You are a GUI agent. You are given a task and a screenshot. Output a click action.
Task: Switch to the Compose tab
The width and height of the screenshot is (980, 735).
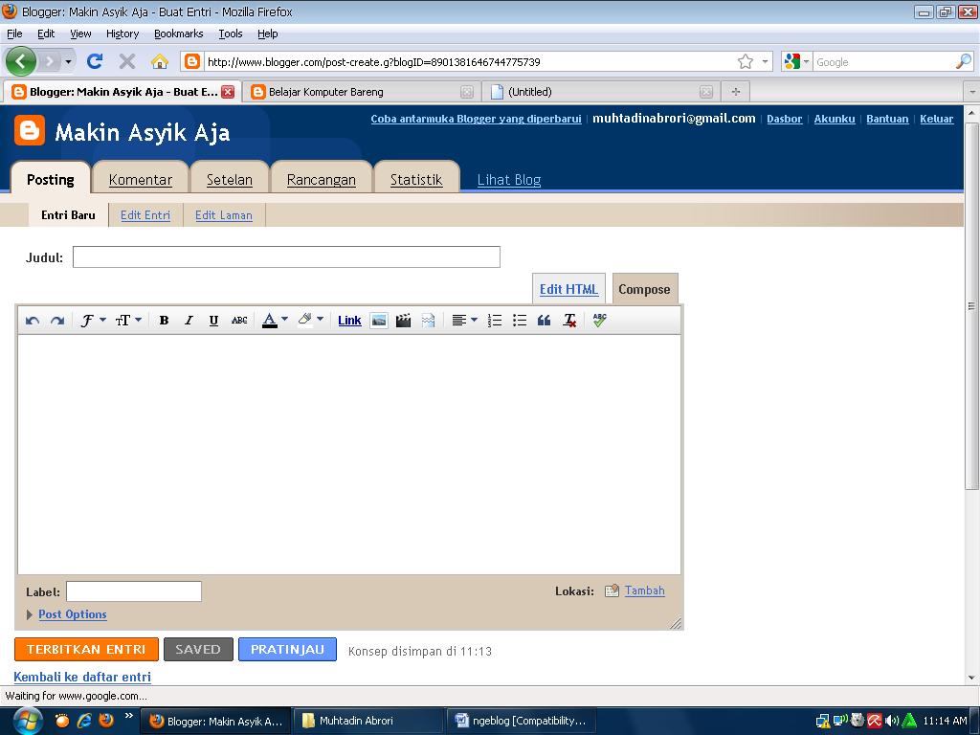point(644,289)
